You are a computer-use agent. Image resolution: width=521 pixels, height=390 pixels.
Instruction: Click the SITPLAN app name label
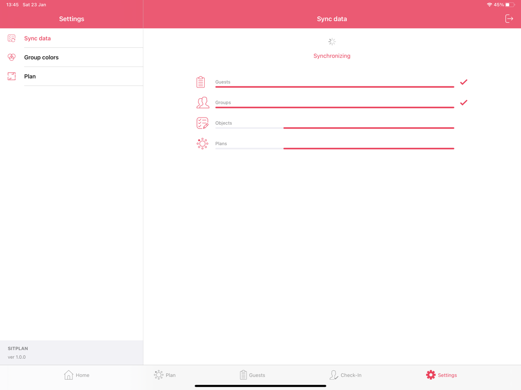point(18,348)
